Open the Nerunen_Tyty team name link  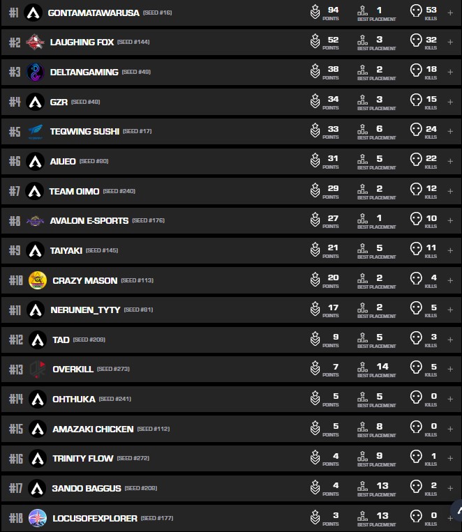pos(85,310)
